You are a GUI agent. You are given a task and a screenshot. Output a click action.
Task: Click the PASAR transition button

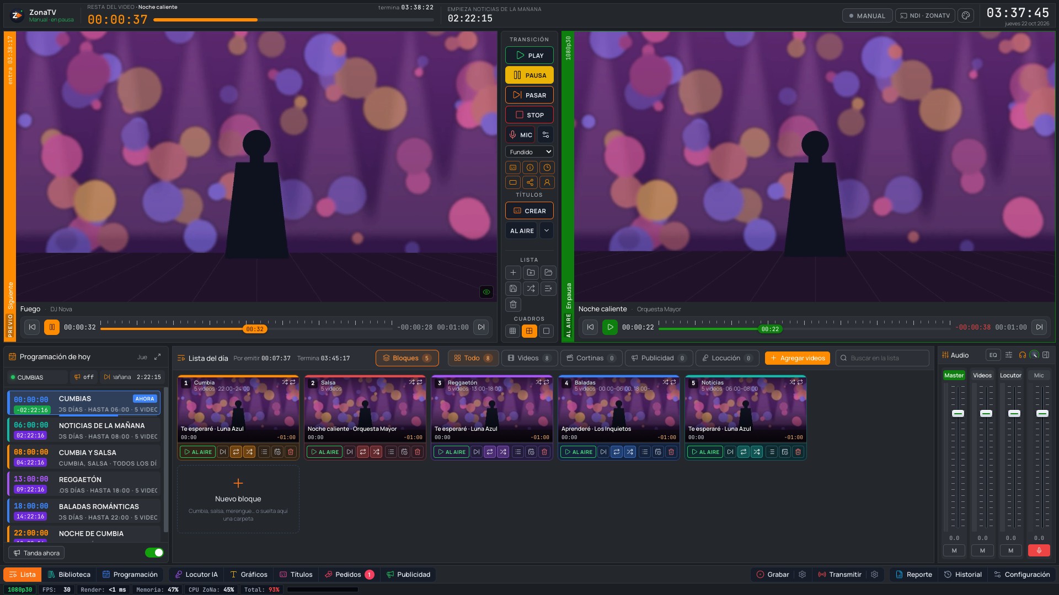(x=529, y=95)
